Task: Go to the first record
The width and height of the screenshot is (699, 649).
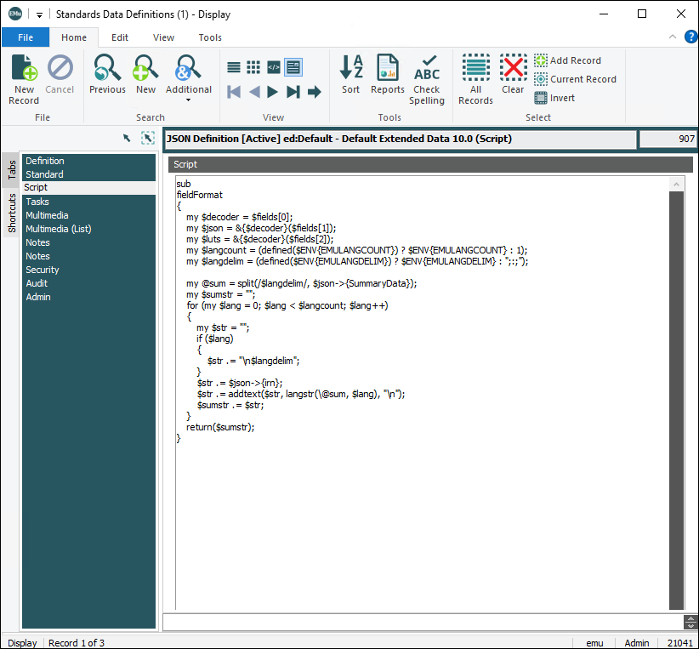Action: click(x=234, y=92)
